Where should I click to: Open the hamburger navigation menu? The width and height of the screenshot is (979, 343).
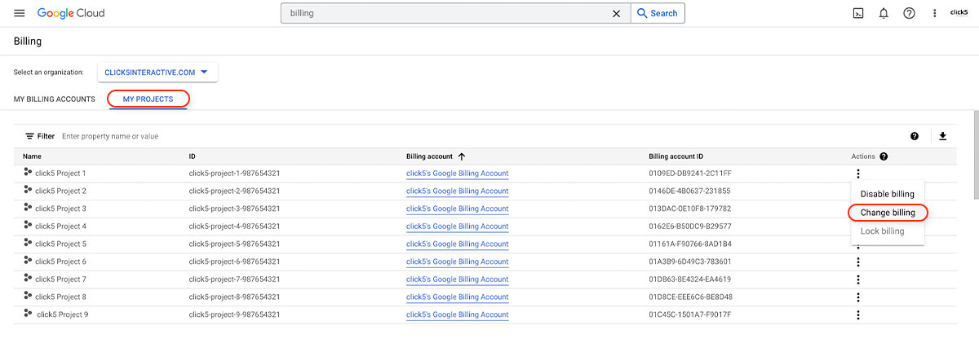pos(20,13)
